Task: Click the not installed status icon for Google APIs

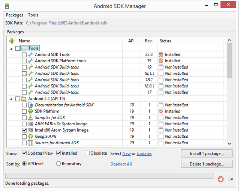Action: [161, 136]
